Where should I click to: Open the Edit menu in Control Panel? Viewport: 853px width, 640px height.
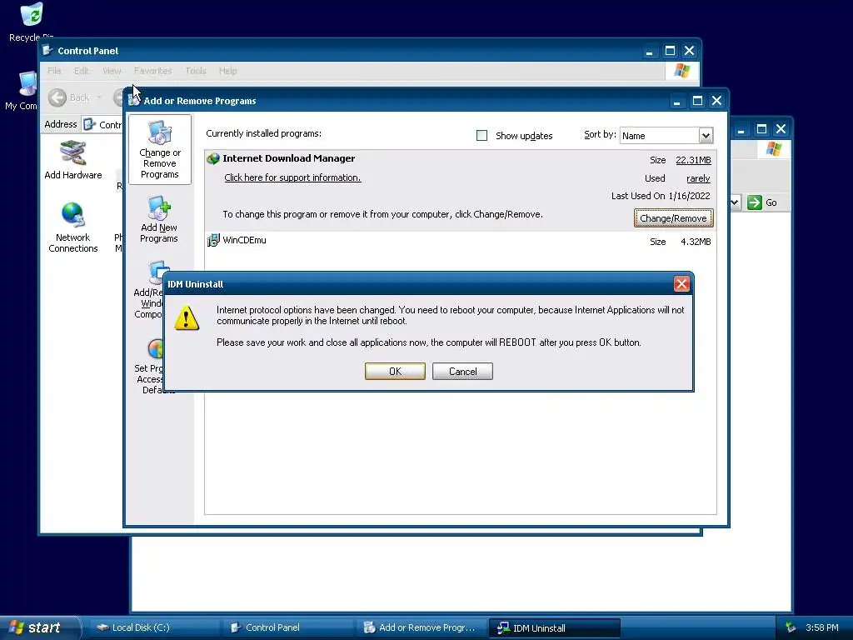click(x=81, y=71)
